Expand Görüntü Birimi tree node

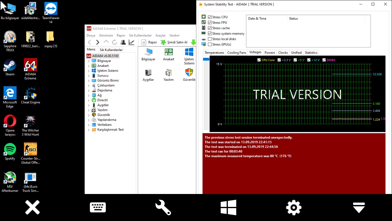click(89, 81)
